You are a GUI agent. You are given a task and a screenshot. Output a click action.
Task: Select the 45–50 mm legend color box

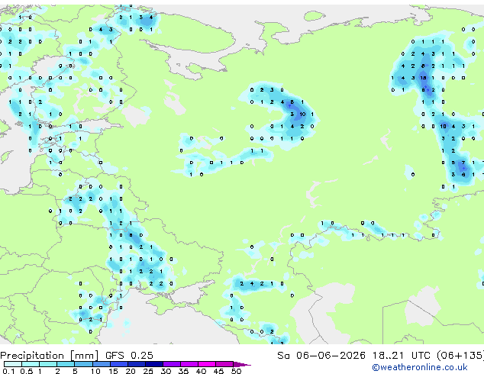[224, 364]
